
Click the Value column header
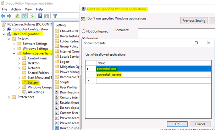(154, 63)
